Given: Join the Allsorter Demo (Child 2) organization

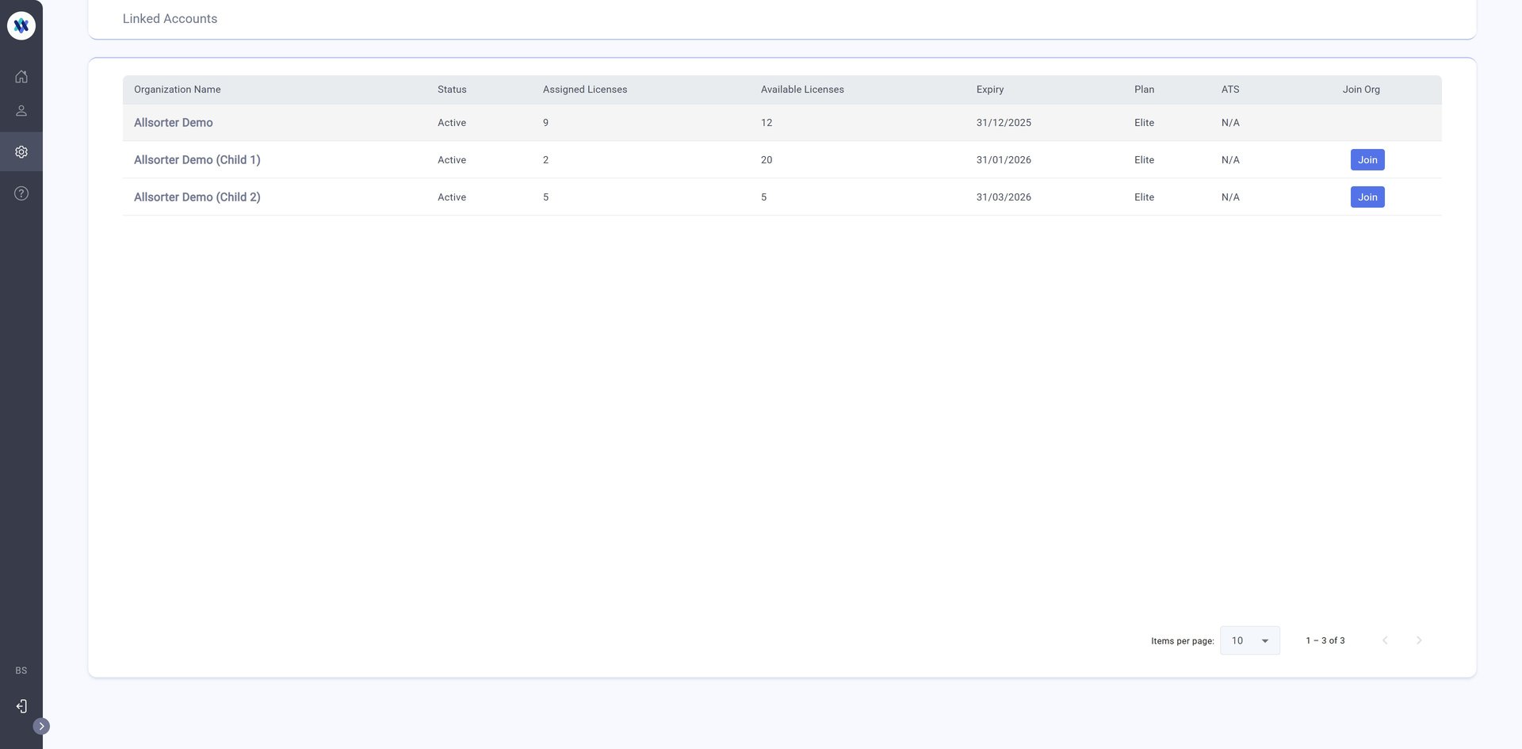Looking at the screenshot, I should (1367, 197).
